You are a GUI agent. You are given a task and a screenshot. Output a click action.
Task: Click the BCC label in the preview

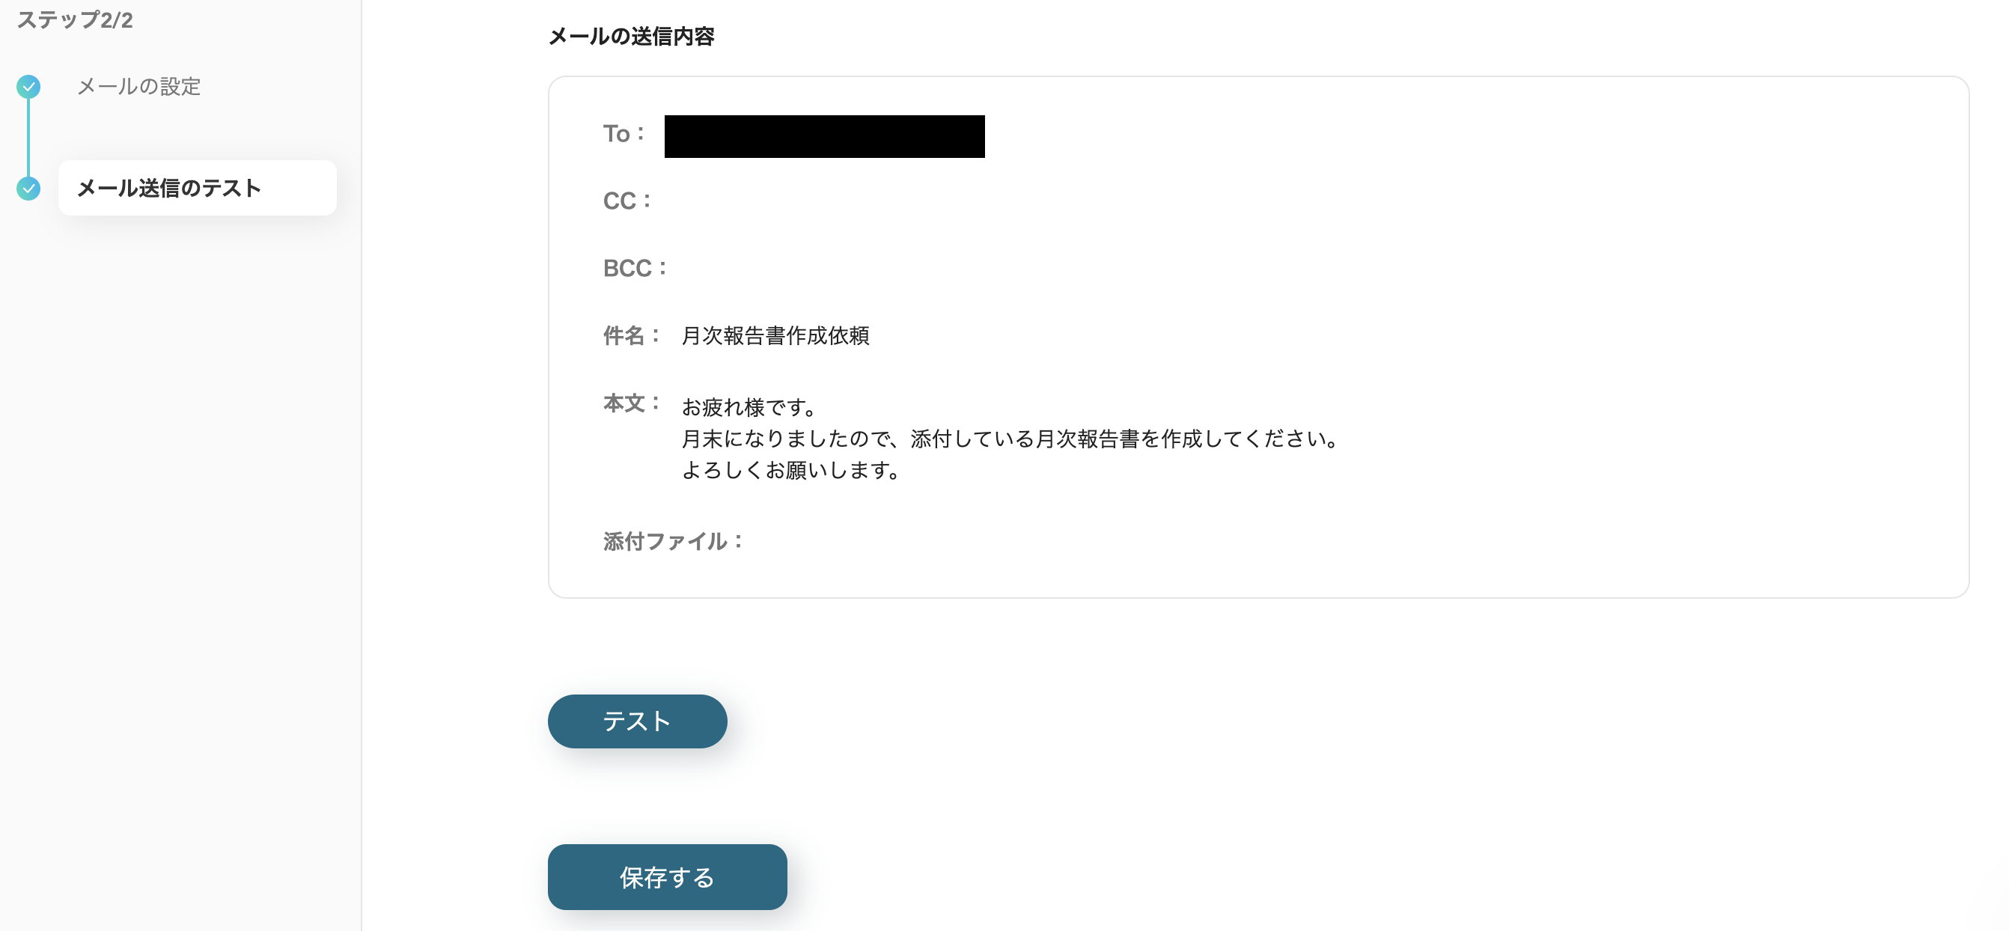(632, 267)
